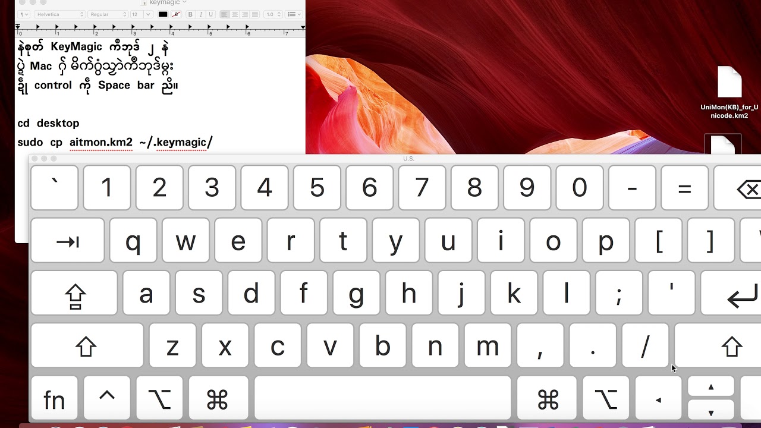Viewport: 761px width, 428px height.
Task: Click the Tab key on the keyboard viewer
Action: (68, 241)
